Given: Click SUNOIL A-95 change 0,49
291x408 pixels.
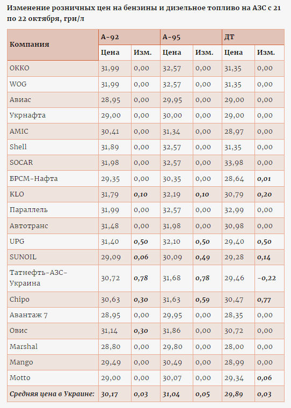Looking at the screenshot, I should point(202,257).
